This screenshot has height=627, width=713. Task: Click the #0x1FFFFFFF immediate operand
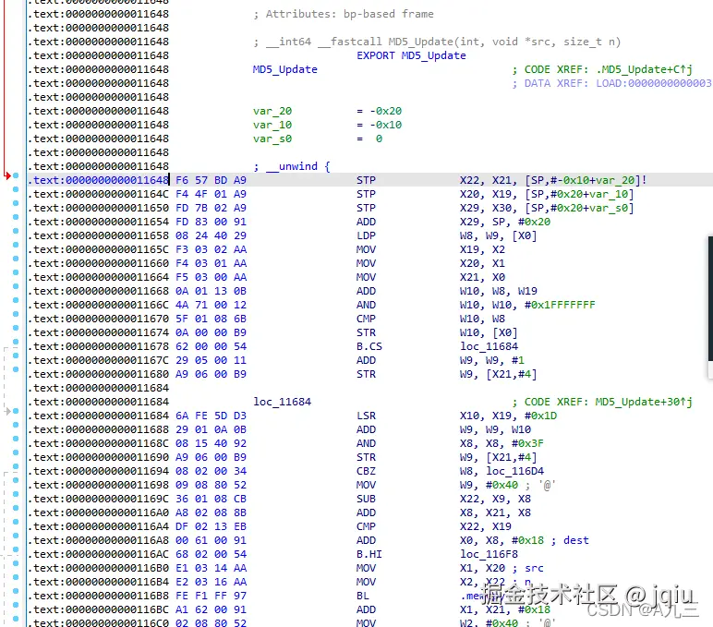560,305
